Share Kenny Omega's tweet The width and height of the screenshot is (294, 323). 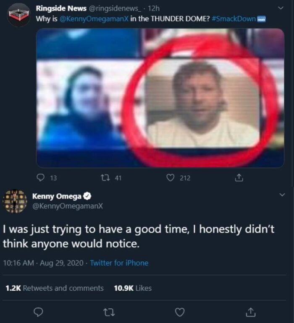(250, 312)
